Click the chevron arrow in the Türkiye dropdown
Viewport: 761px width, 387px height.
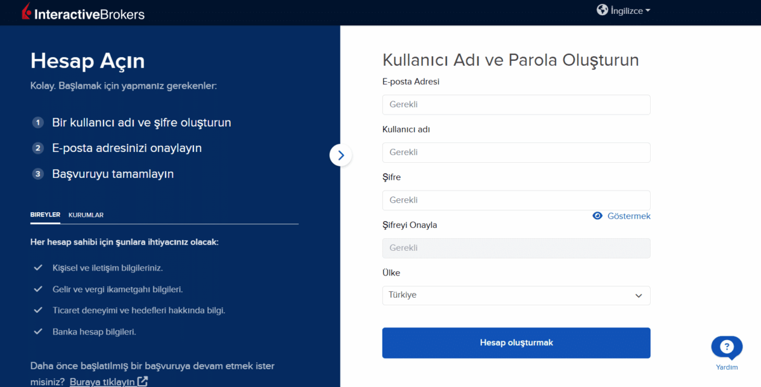click(639, 296)
